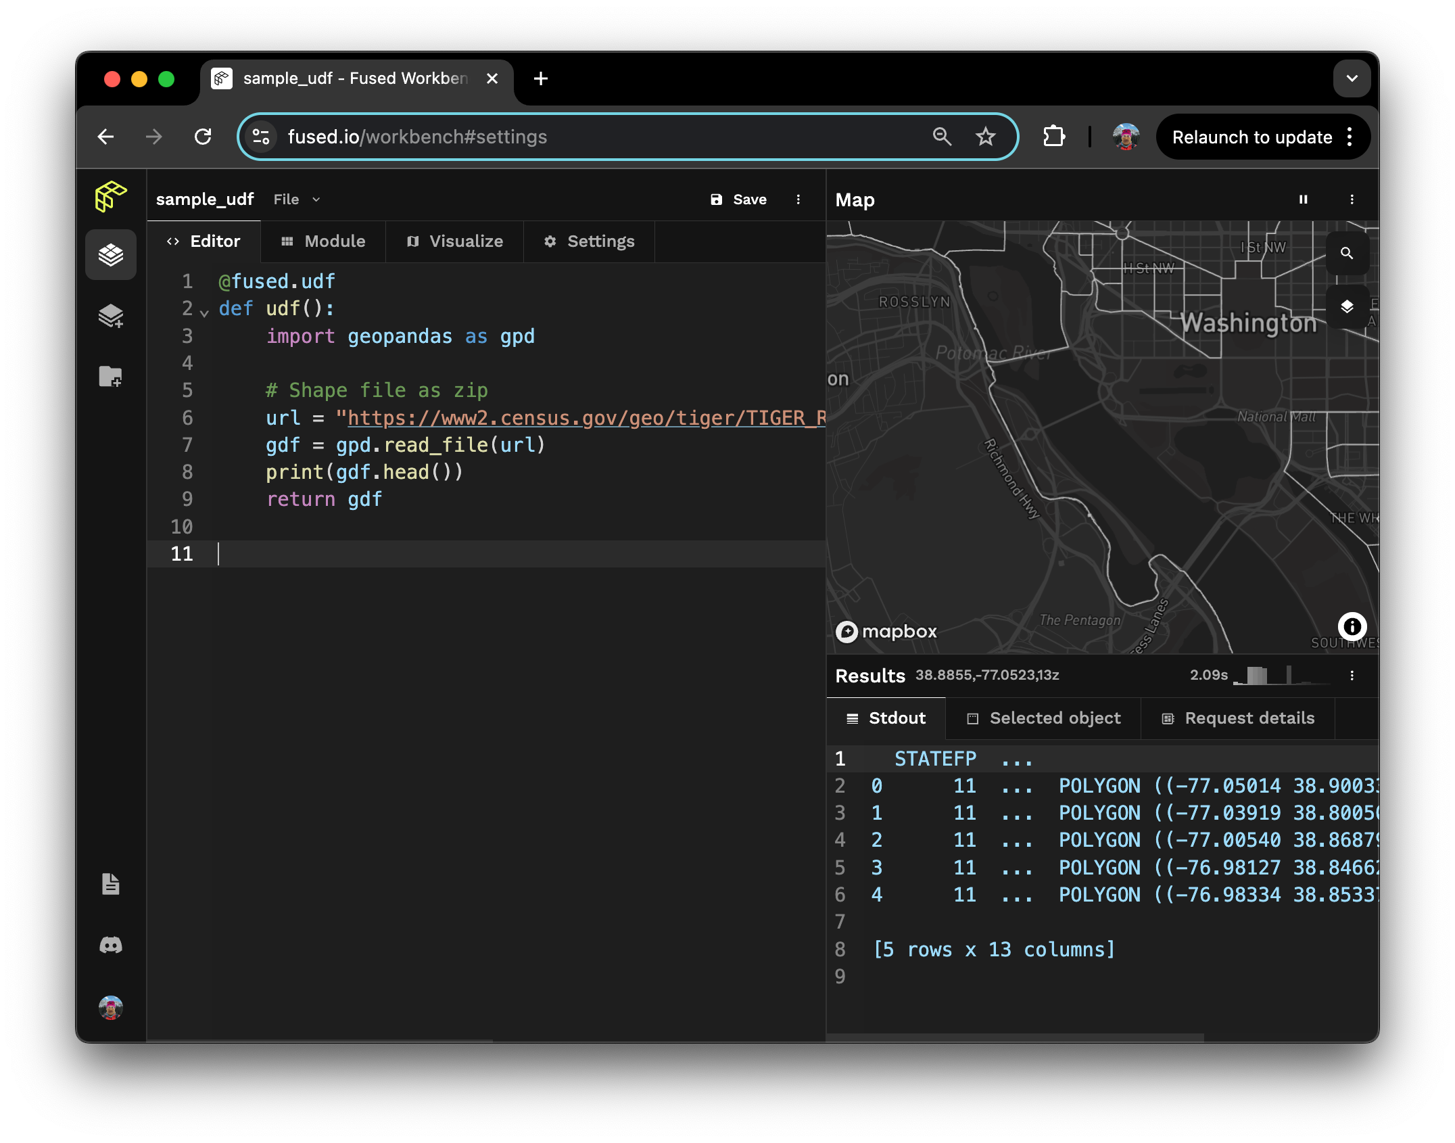Open the add folder sidebar icon
1455x1143 pixels.
[x=110, y=376]
